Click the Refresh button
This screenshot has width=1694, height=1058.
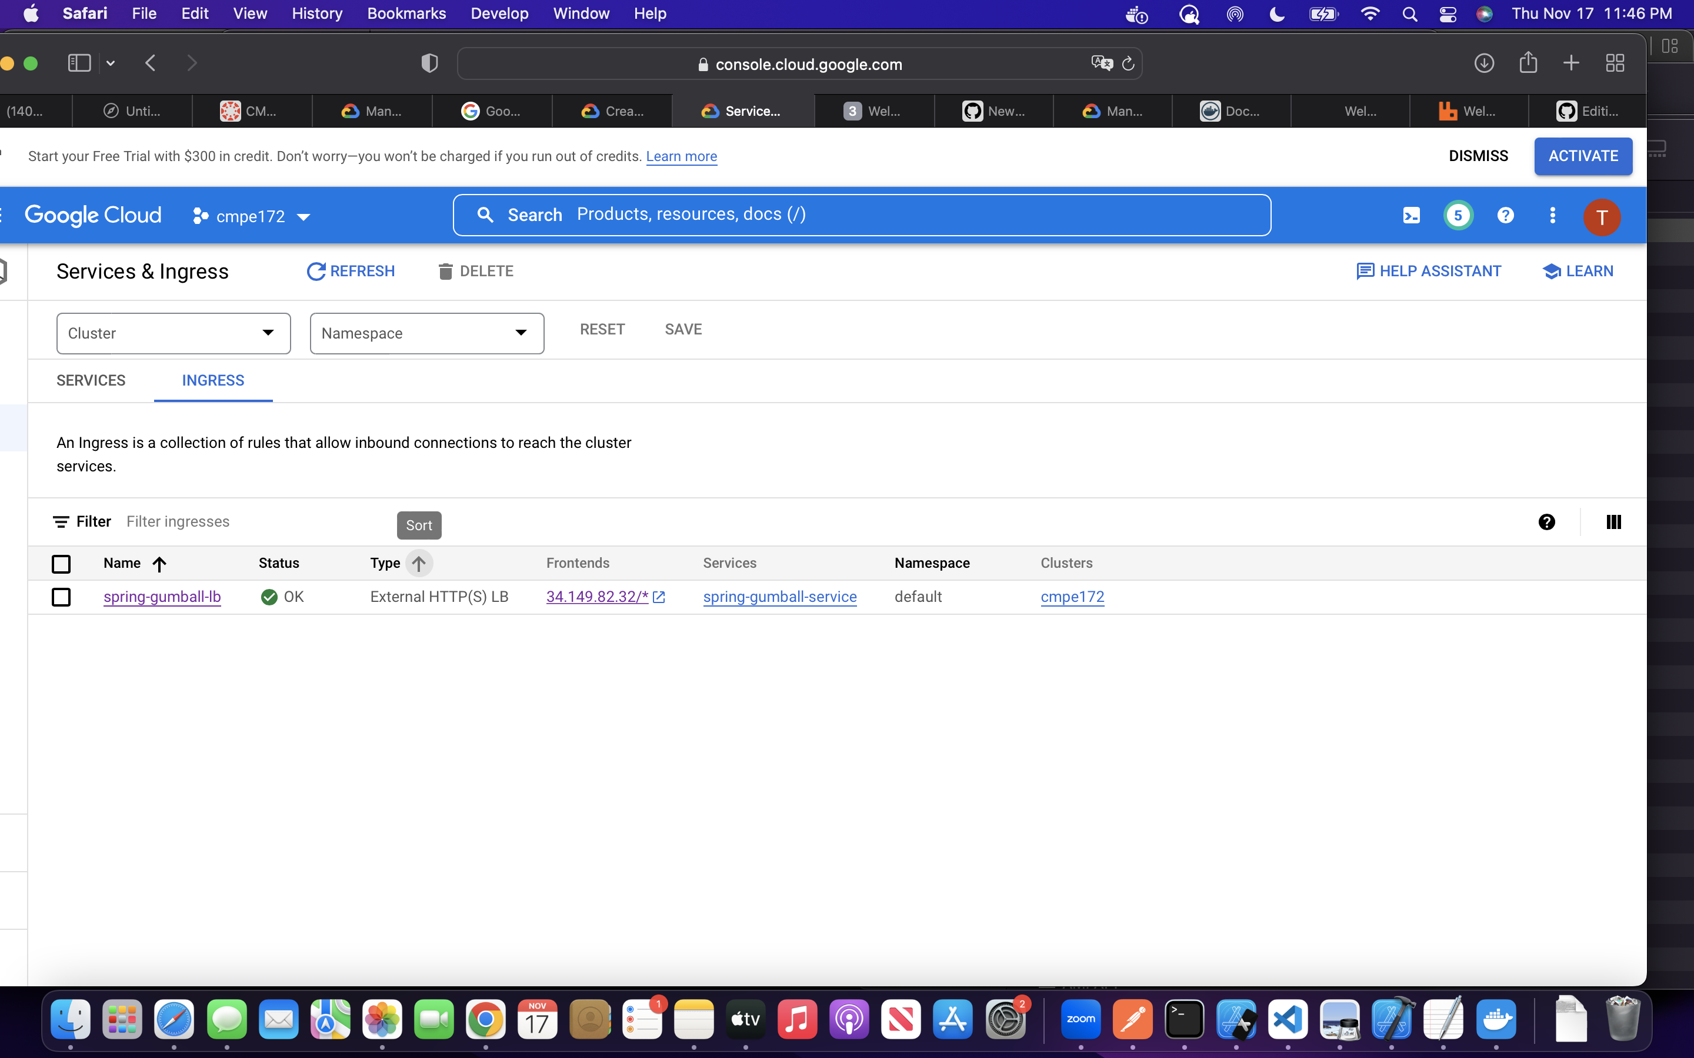[x=351, y=272]
